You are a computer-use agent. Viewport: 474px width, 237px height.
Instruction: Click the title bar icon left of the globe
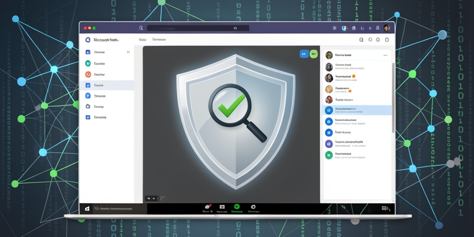pos(335,28)
